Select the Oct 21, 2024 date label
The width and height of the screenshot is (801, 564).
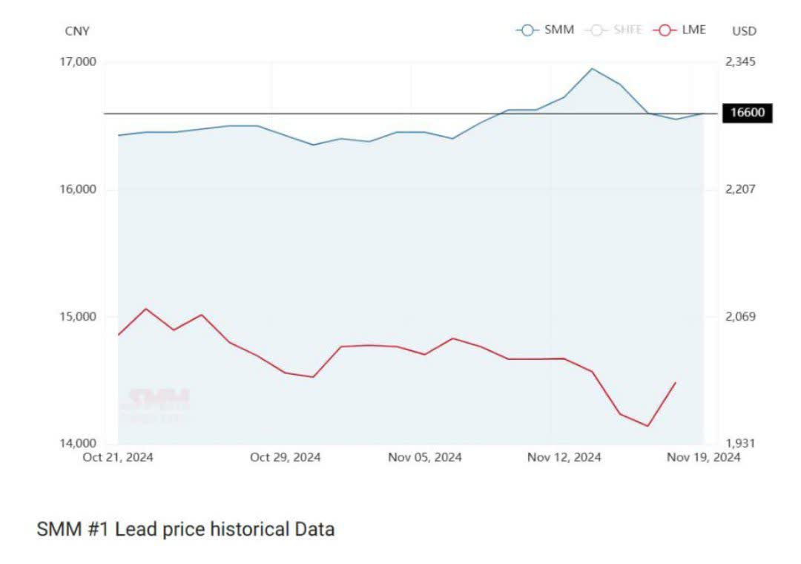pos(119,457)
